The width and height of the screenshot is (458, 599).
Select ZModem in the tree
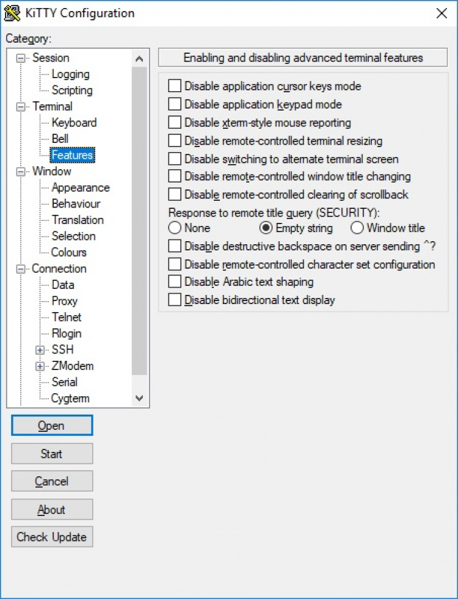pyautogui.click(x=72, y=366)
